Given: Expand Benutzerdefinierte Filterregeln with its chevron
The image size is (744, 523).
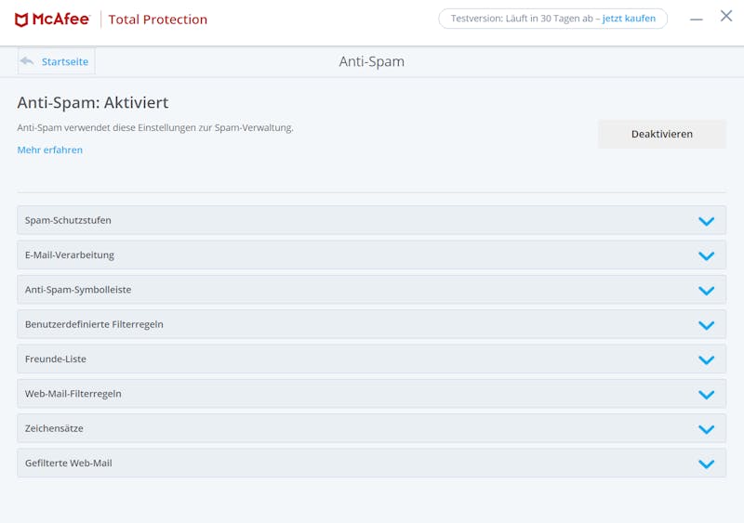Looking at the screenshot, I should pos(706,325).
